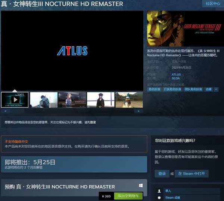224x201 pixels.
Task: Open the Steam achievements feature icon
Action: 159,197
